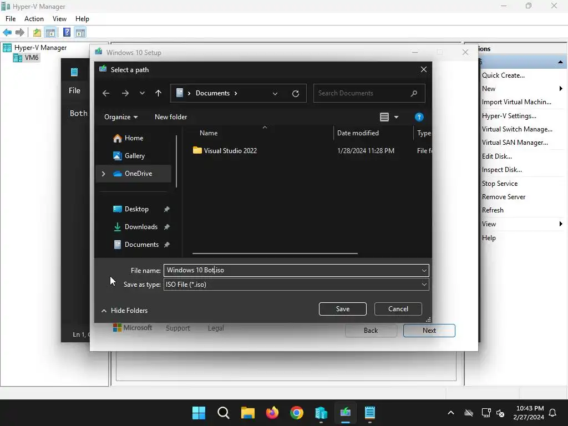
Task: Open view options dropdown arrow
Action: click(396, 117)
